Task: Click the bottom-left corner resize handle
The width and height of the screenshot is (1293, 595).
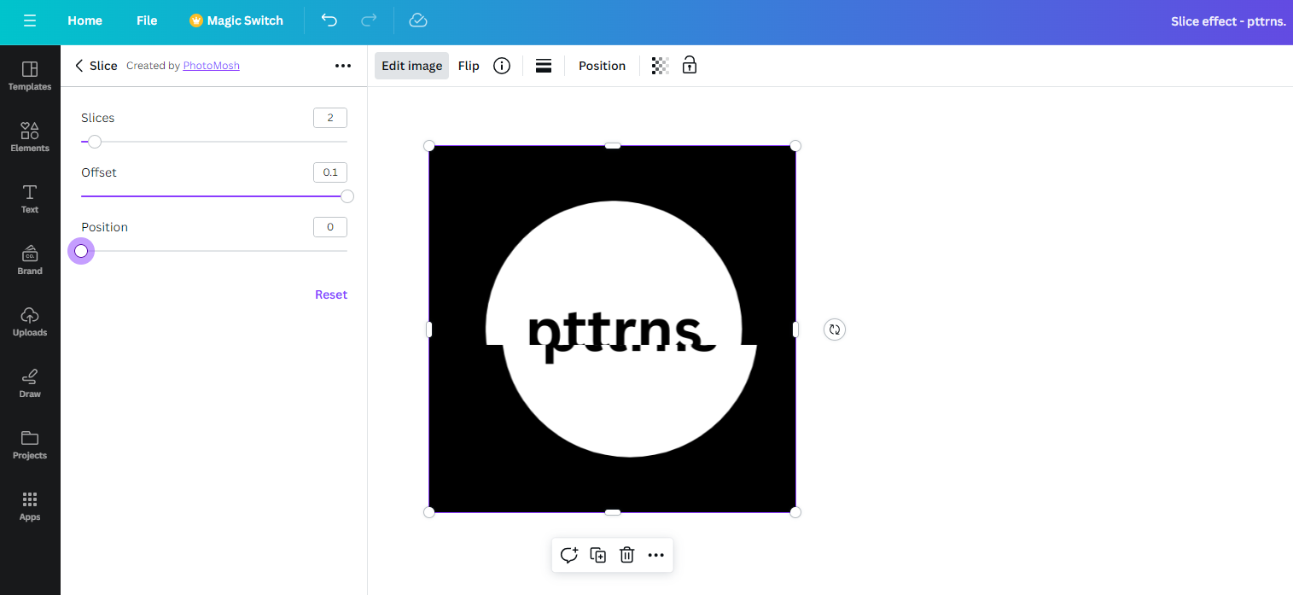Action: pyautogui.click(x=429, y=512)
